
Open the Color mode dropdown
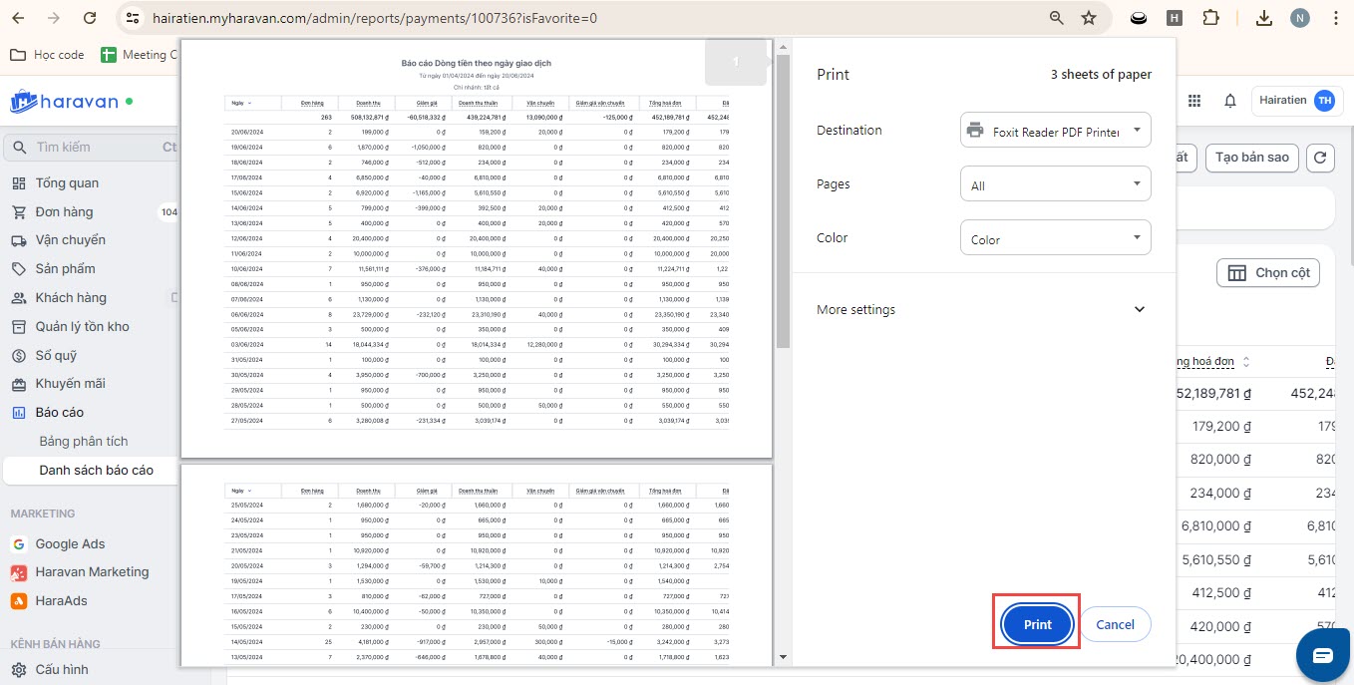pyautogui.click(x=1055, y=238)
